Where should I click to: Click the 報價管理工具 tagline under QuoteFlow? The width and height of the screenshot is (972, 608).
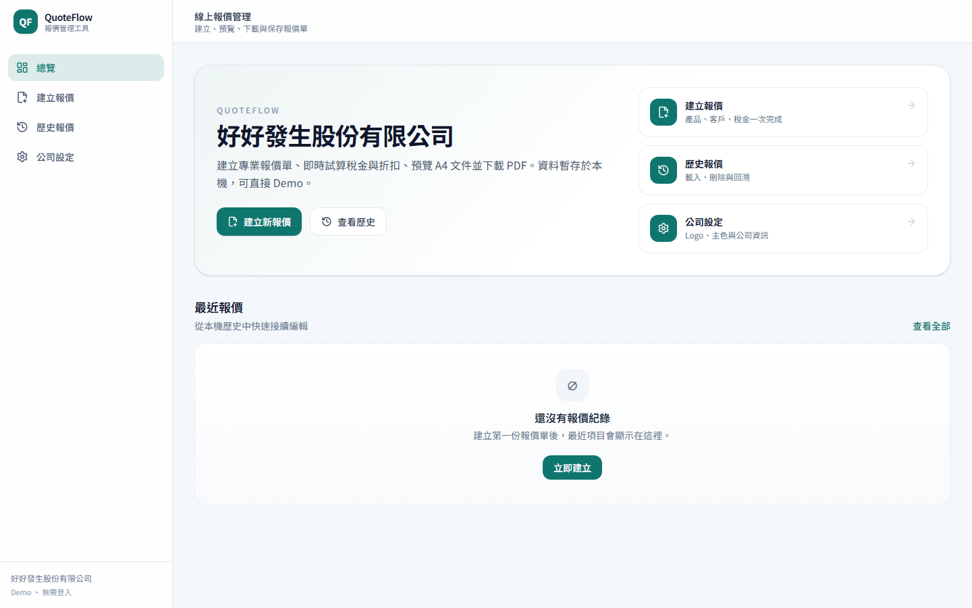pos(67,28)
